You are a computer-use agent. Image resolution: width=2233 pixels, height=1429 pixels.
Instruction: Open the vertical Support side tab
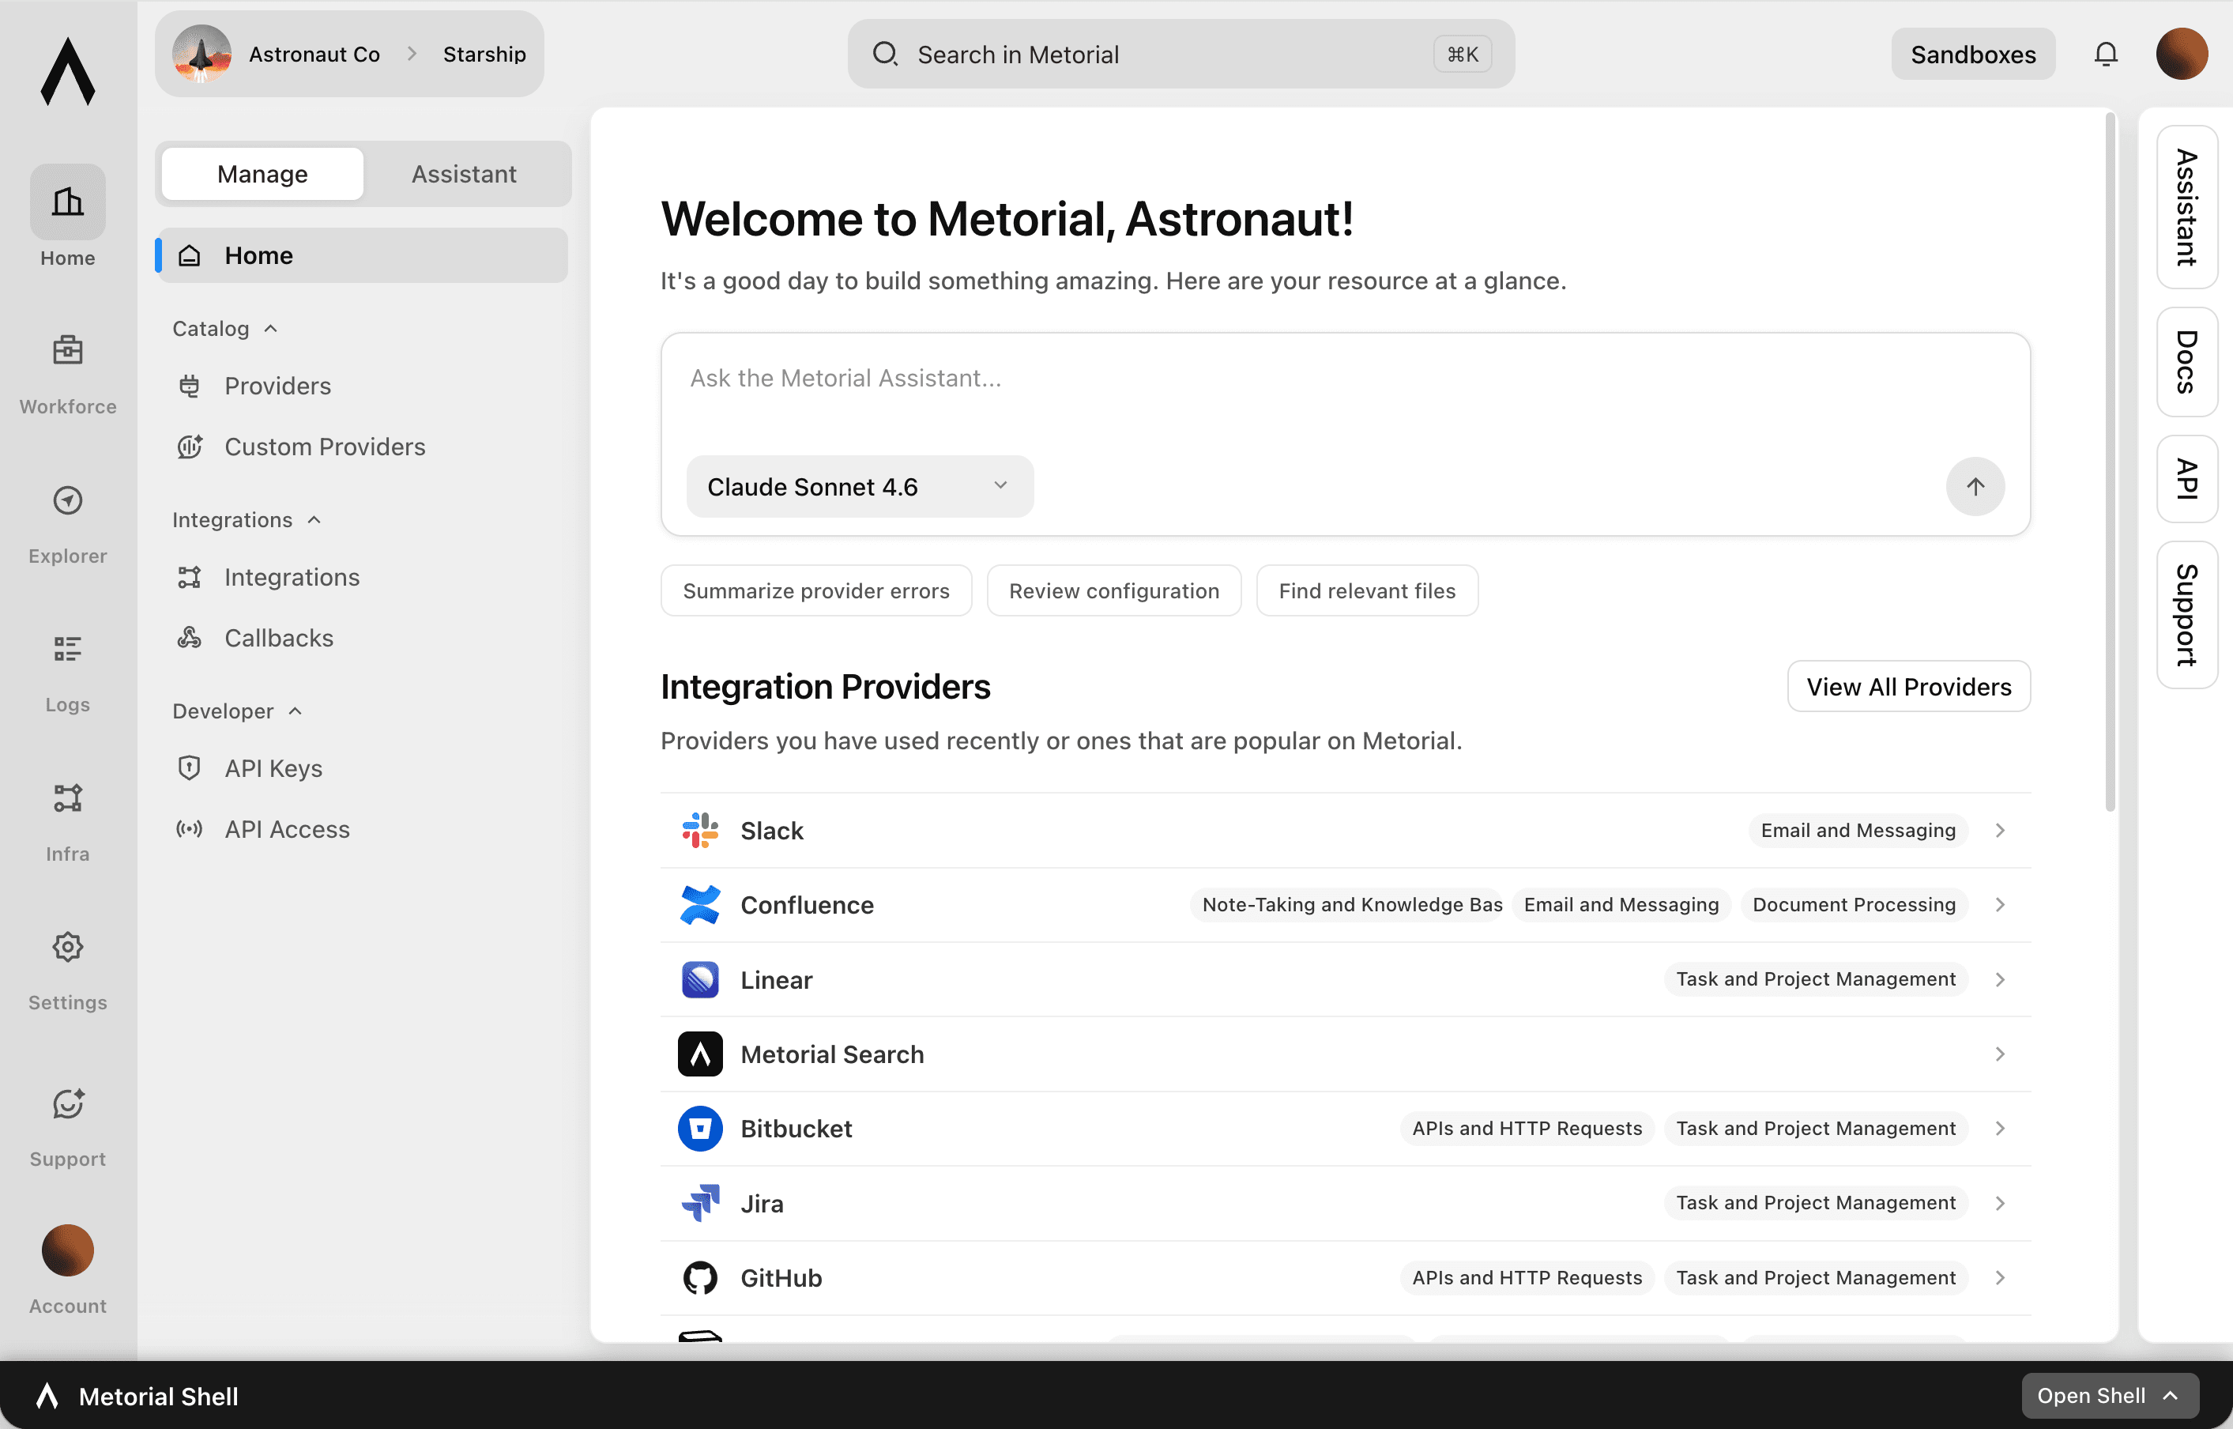(x=2186, y=615)
